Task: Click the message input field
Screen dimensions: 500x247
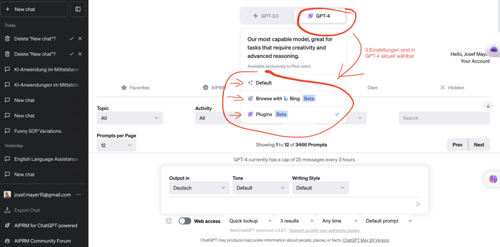Action: [x=292, y=205]
